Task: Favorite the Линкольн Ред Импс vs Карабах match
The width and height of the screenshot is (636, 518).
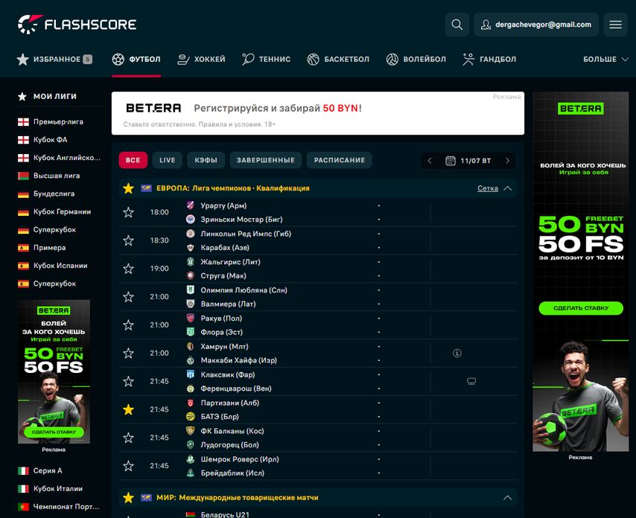Action: [x=129, y=240]
